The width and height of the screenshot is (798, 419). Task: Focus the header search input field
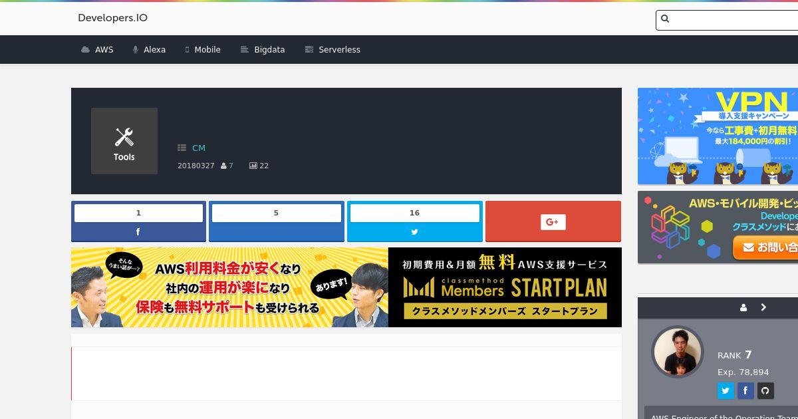pyautogui.click(x=727, y=20)
